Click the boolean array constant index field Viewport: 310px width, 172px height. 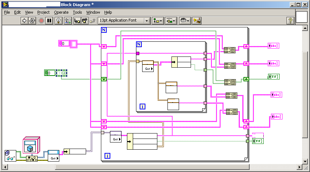pos(51,73)
